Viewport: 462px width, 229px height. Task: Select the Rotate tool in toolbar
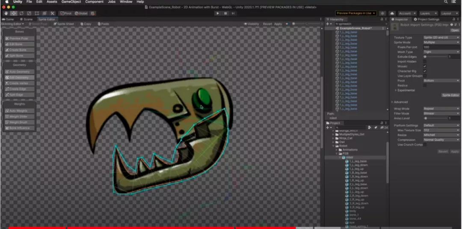tap(21, 13)
